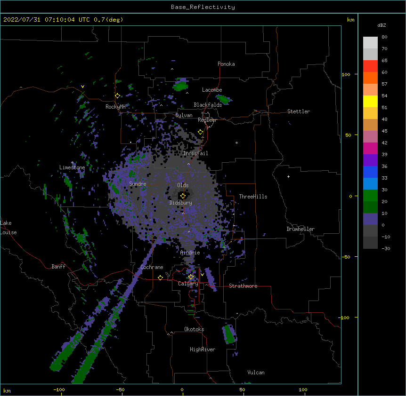Click the Ponoka city label

(226, 64)
